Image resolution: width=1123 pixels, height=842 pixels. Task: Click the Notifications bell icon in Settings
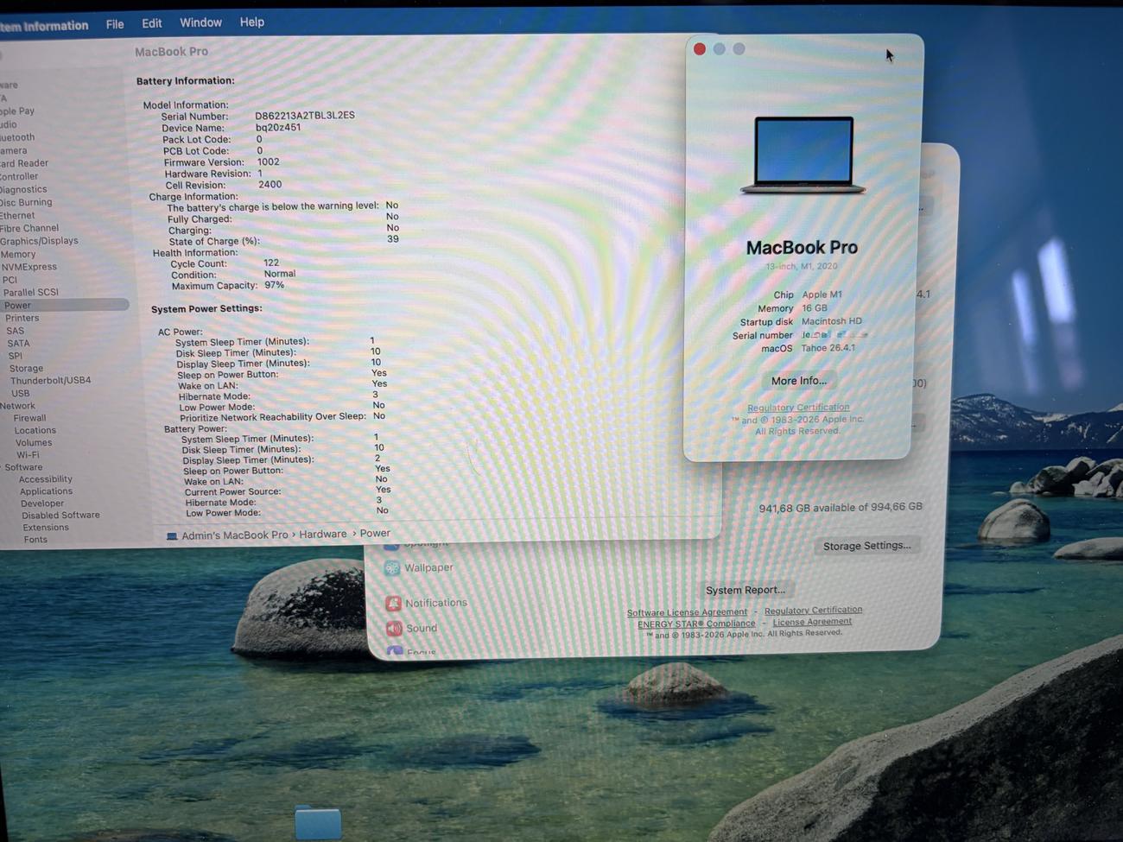click(x=393, y=603)
